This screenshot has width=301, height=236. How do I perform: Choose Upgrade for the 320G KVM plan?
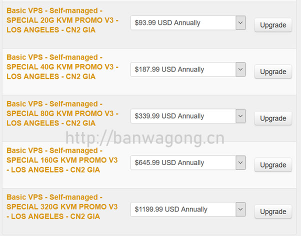click(x=273, y=211)
